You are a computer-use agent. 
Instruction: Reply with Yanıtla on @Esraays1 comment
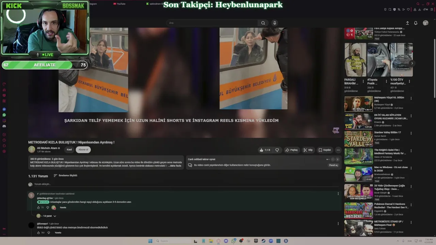point(58,233)
